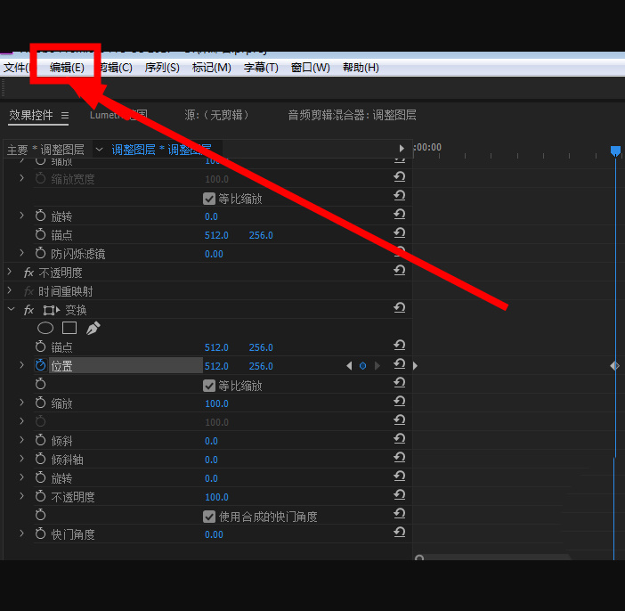Viewport: 625px width, 611px height.
Task: Reset the 变换 旋转 parameter
Action: [x=400, y=477]
